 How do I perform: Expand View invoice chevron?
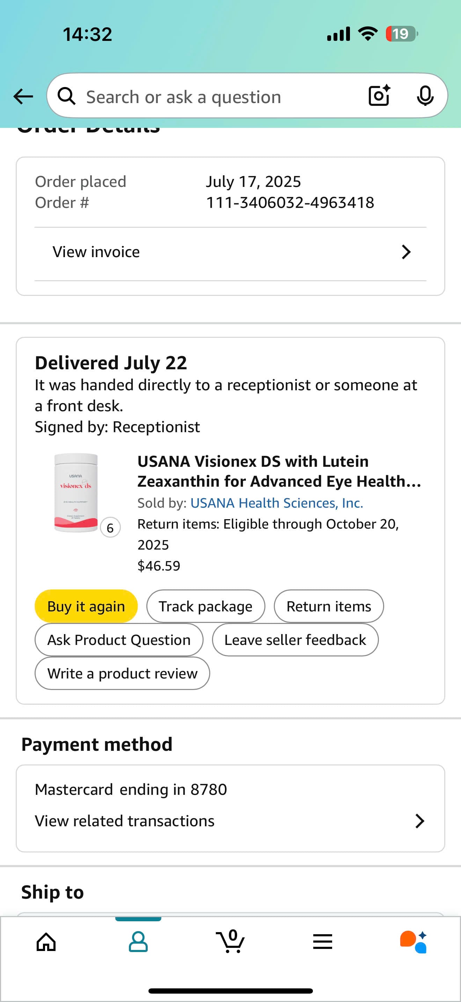406,252
